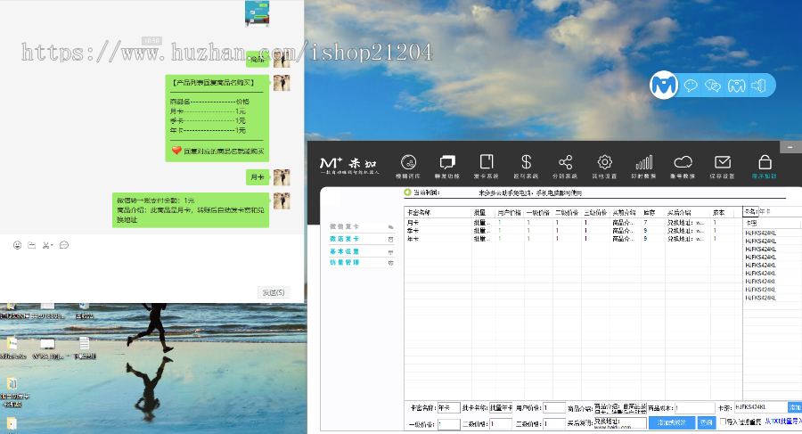Select 微店发卡 in left sidebar
This screenshot has width=802, height=434.
(344, 239)
